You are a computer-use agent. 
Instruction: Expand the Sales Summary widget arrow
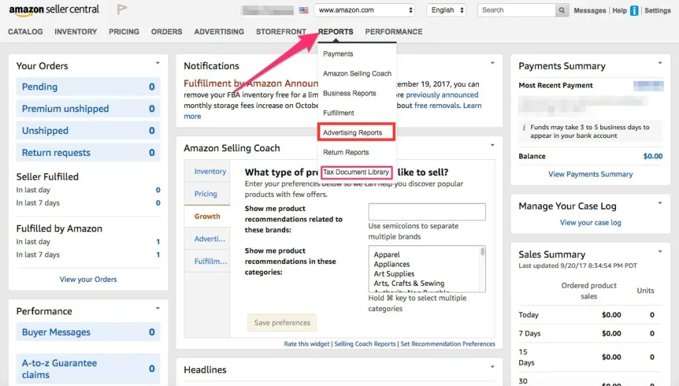(660, 252)
